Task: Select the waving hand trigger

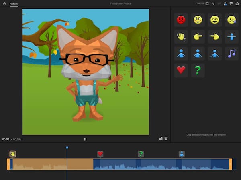Action: tap(181, 37)
